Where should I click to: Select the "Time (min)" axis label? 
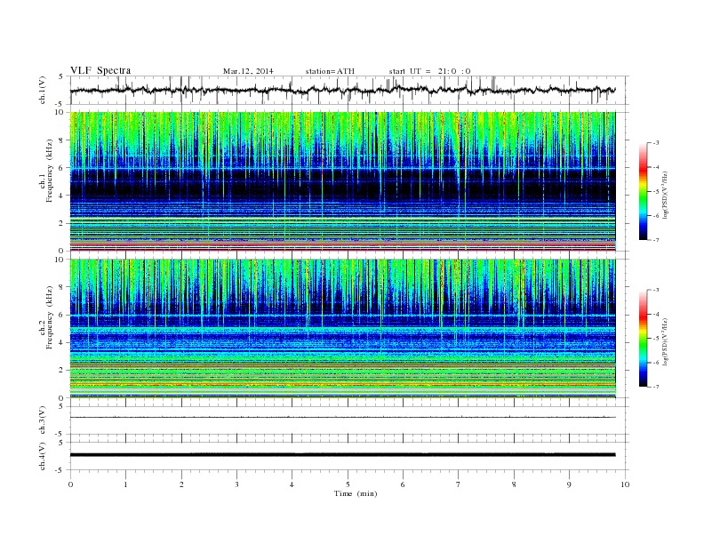coord(356,493)
